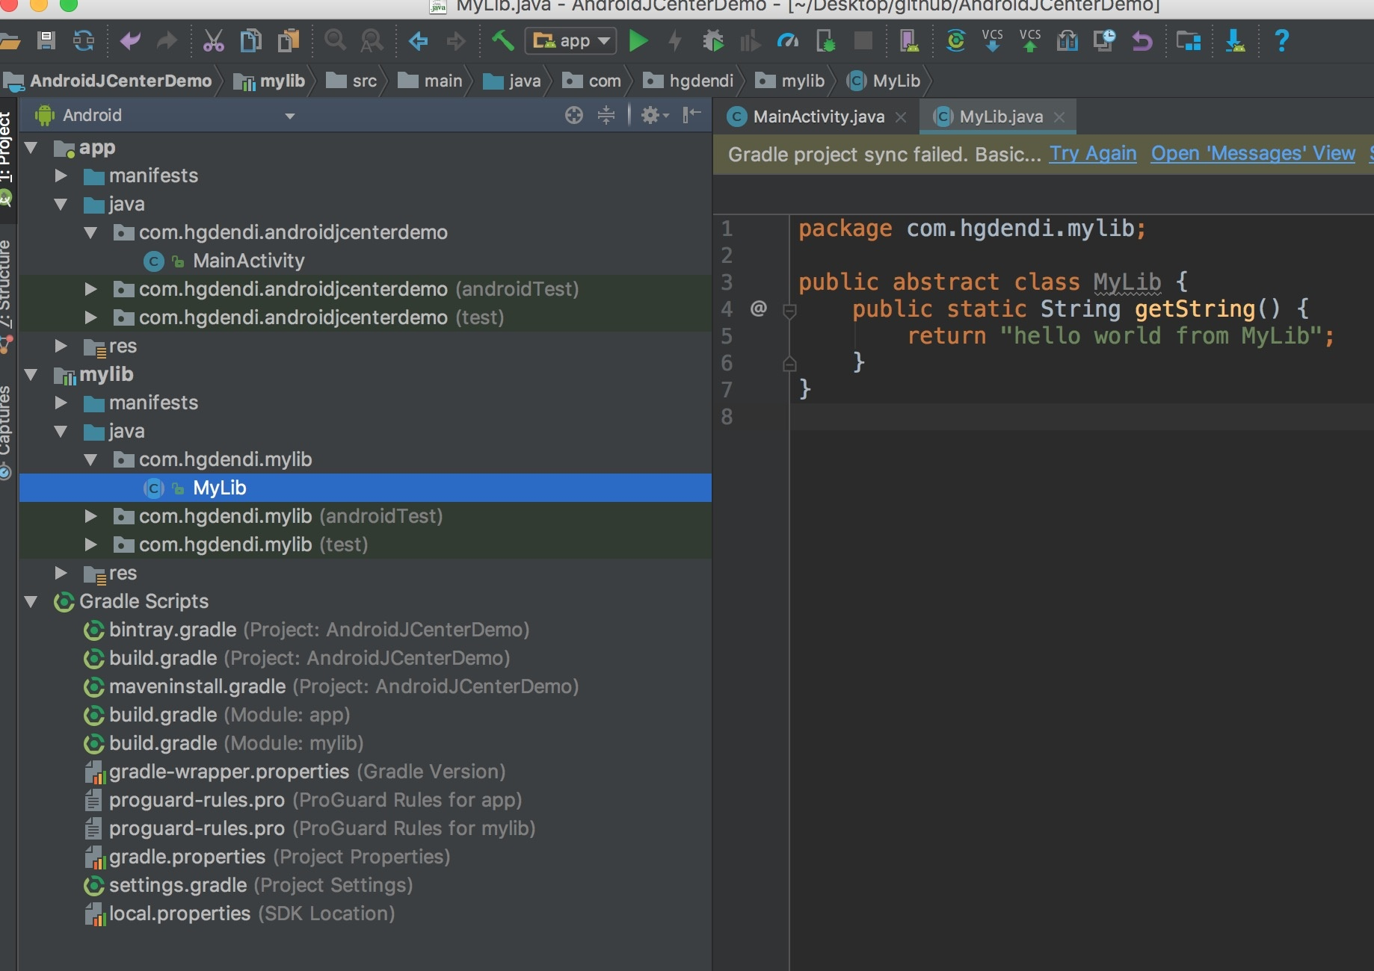Collapse the Gradle Scripts tree node
Screen dimensions: 1374x971
31,602
